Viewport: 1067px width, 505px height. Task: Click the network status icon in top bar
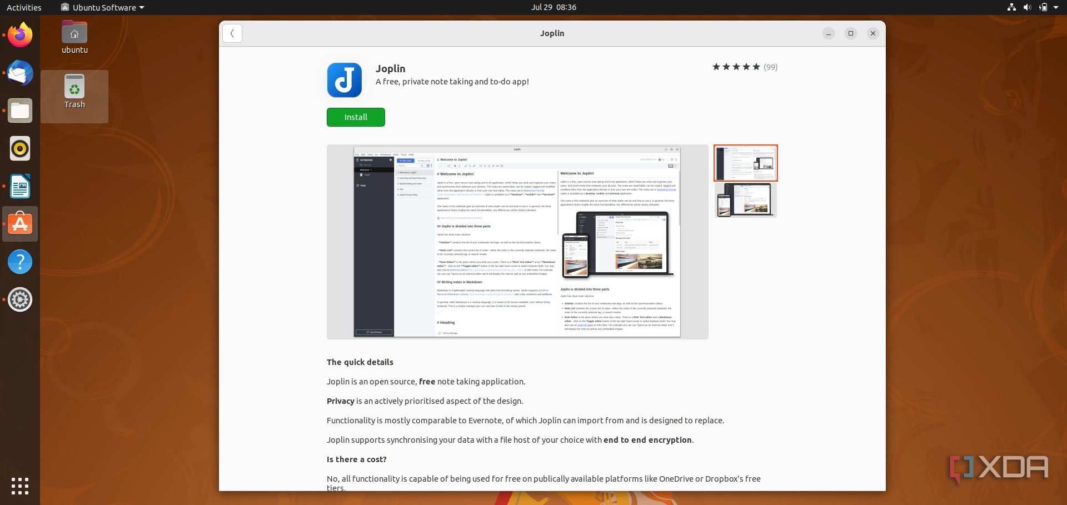pos(1011,7)
